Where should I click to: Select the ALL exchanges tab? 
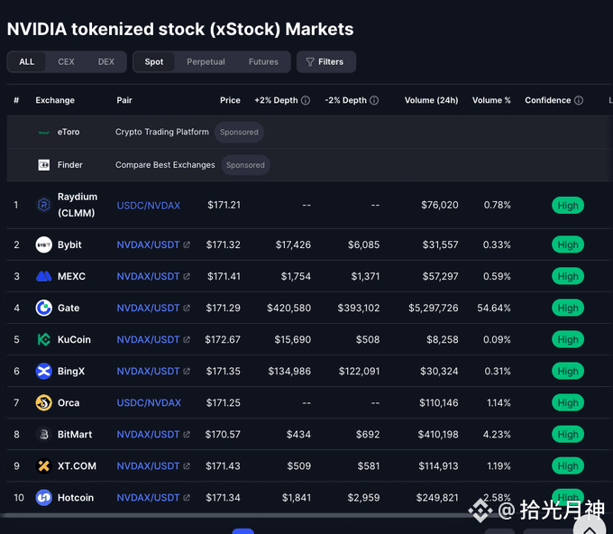(x=26, y=62)
